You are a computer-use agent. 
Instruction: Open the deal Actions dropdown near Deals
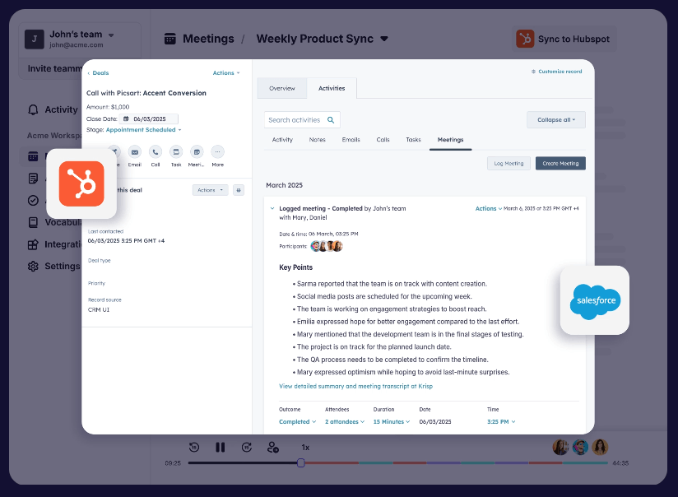point(226,73)
